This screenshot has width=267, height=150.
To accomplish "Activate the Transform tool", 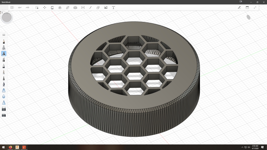I will click(44, 8).
